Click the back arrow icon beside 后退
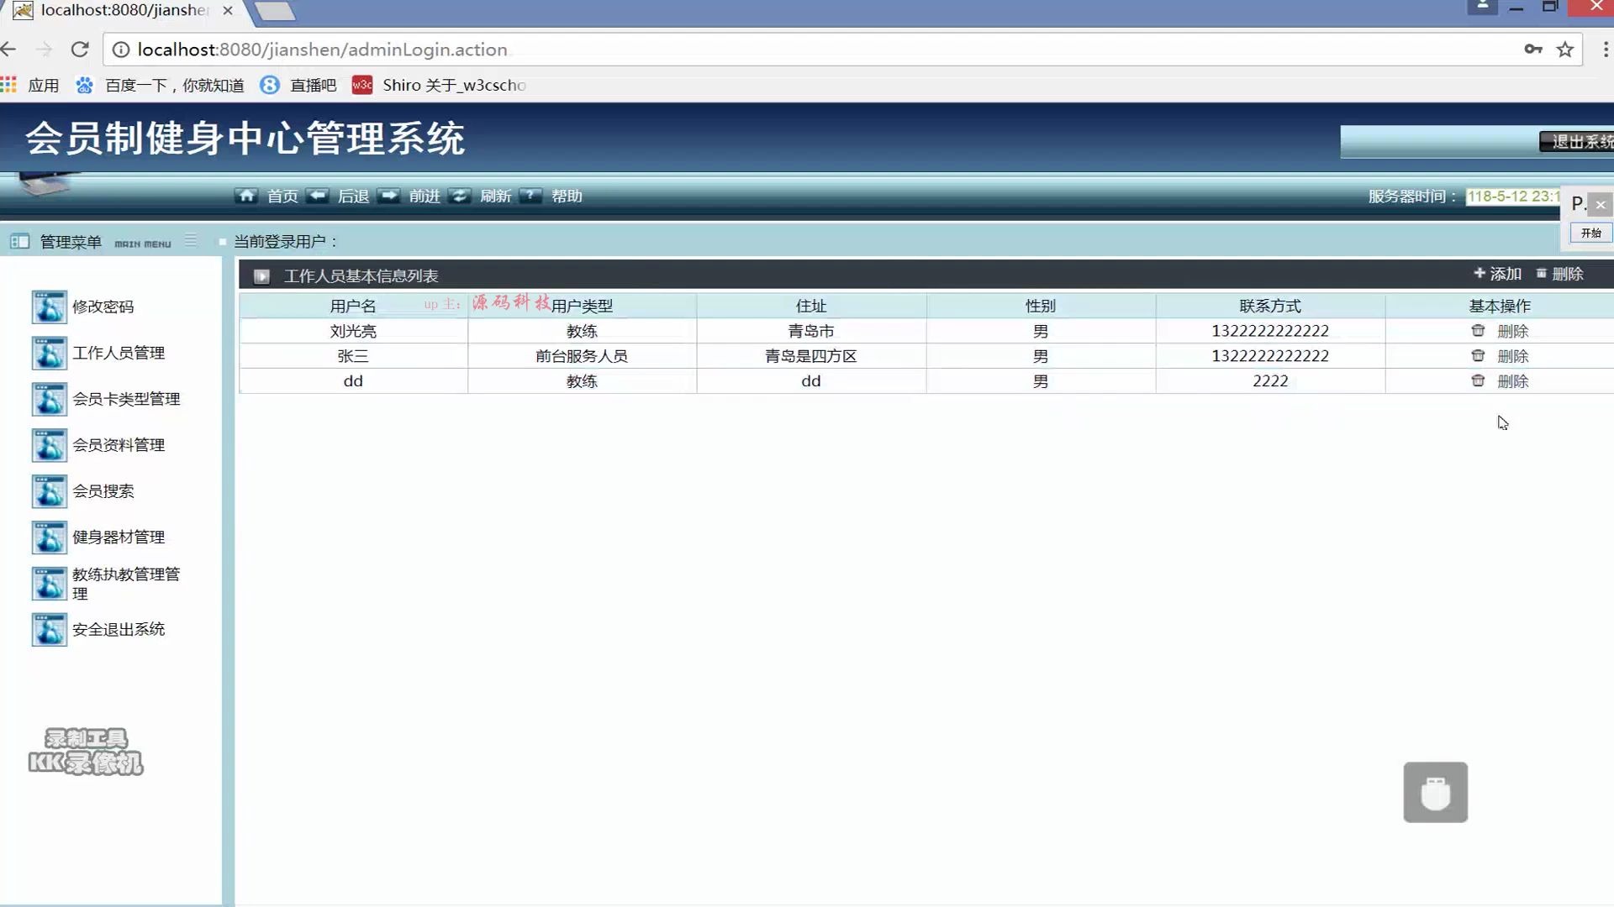The width and height of the screenshot is (1614, 907). click(317, 196)
